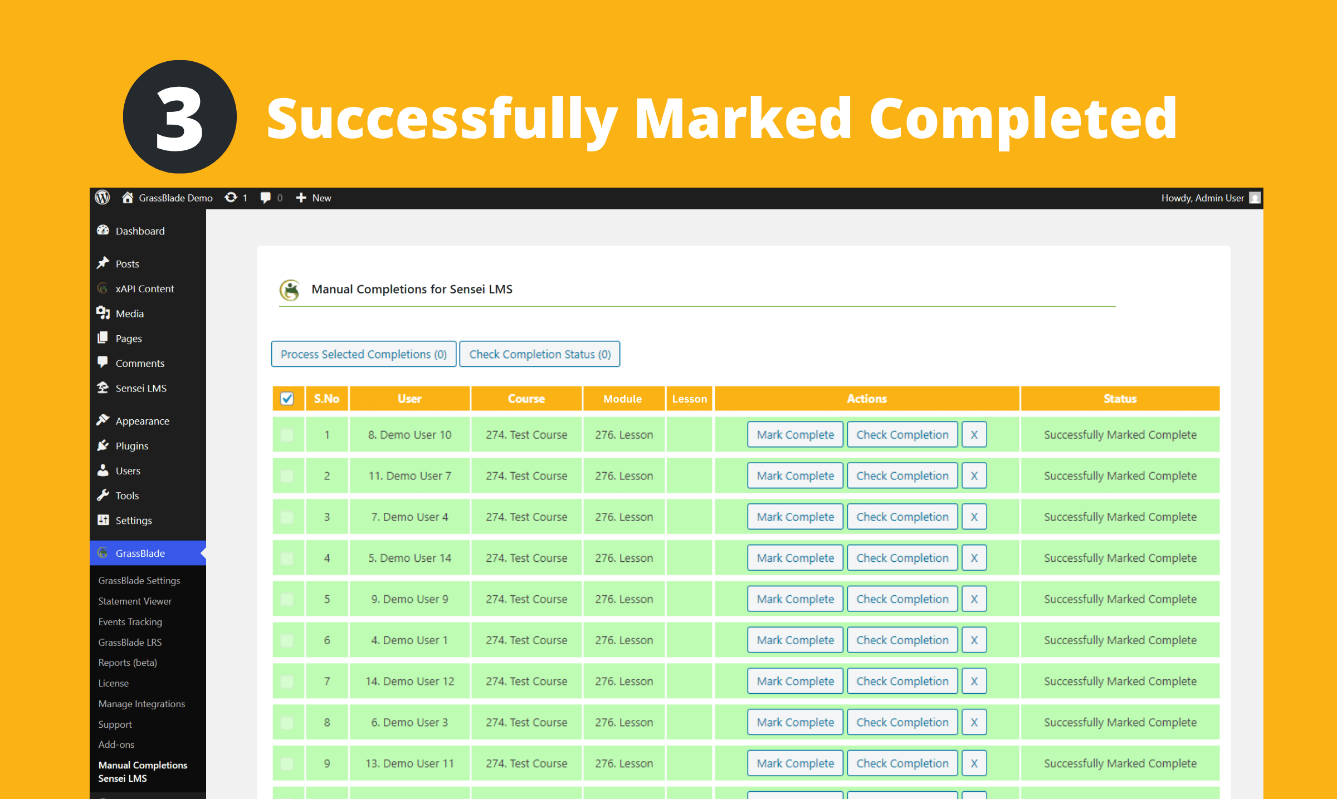Click the WordPress logo in the admin bar

tap(102, 198)
